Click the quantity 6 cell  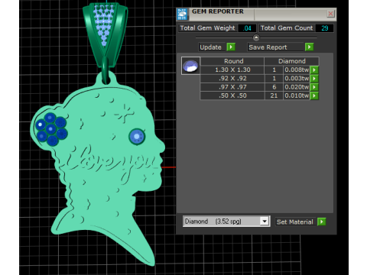pos(274,87)
